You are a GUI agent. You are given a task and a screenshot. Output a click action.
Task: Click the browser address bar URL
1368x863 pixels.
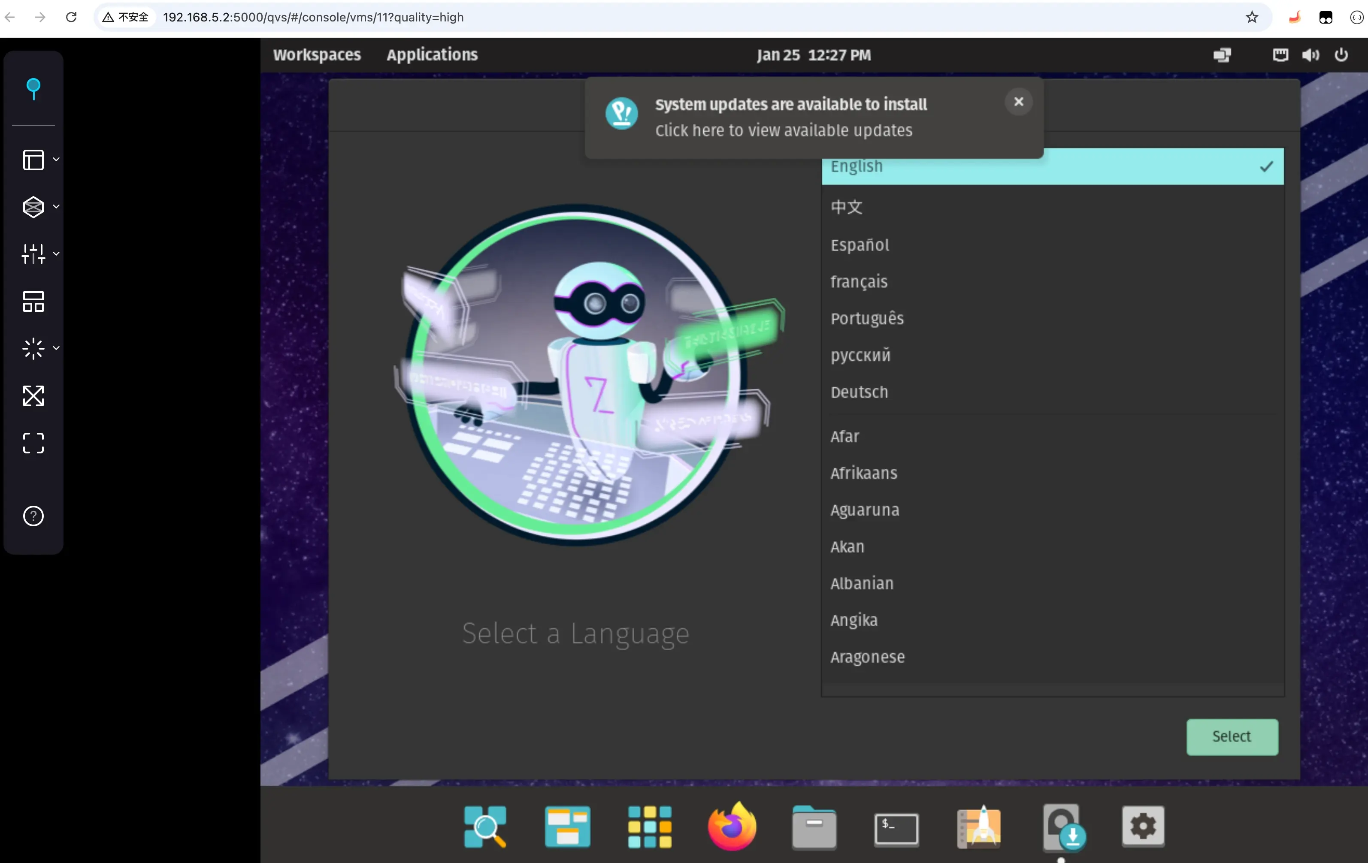[x=313, y=17]
